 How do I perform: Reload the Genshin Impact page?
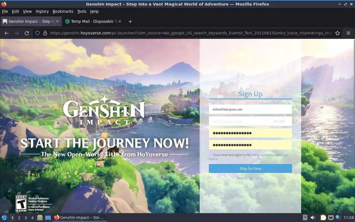[x=27, y=33]
